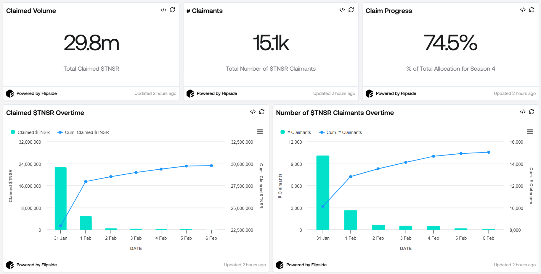
Task: Toggle Cum. # Claimants legend item
Action: [x=341, y=132]
